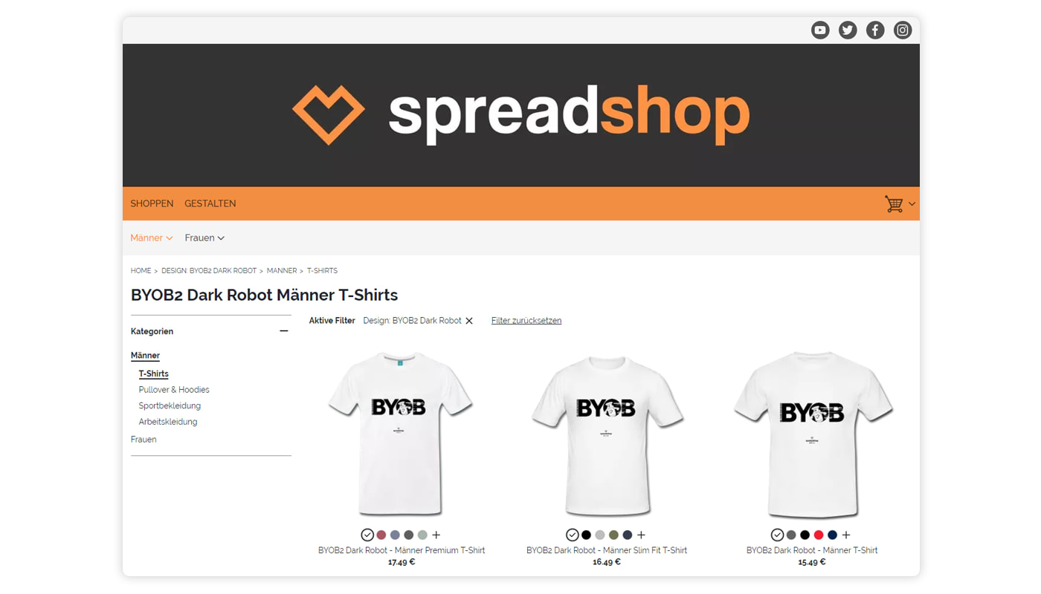Open the SHOPPEN menu item
The width and height of the screenshot is (1041, 594).
(152, 203)
